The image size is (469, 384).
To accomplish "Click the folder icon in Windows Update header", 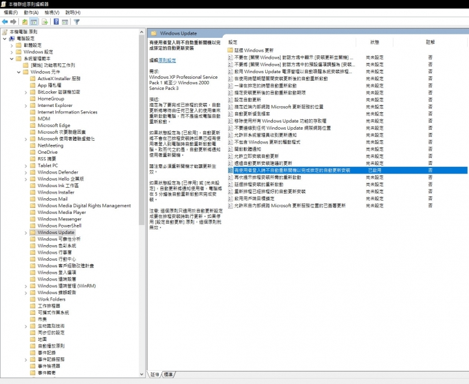I will (x=154, y=33).
